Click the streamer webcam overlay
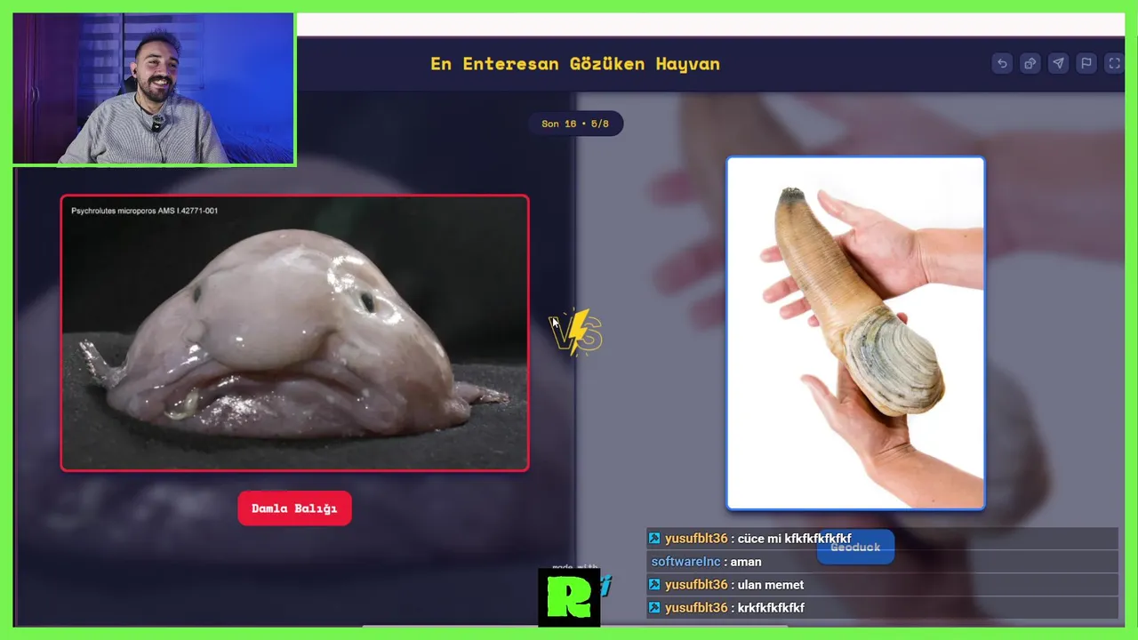1138x640 pixels. coord(153,89)
